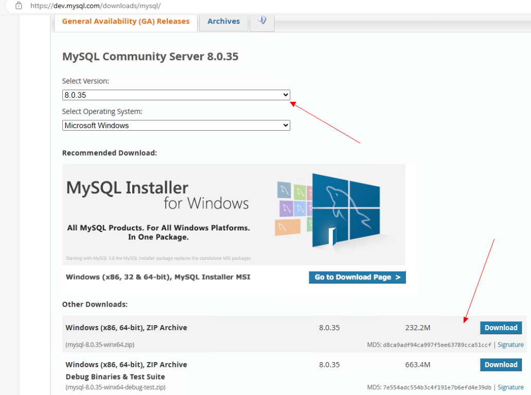Click the 663.4M file size value
Viewport: 531px width, 395px height.
[x=418, y=365]
